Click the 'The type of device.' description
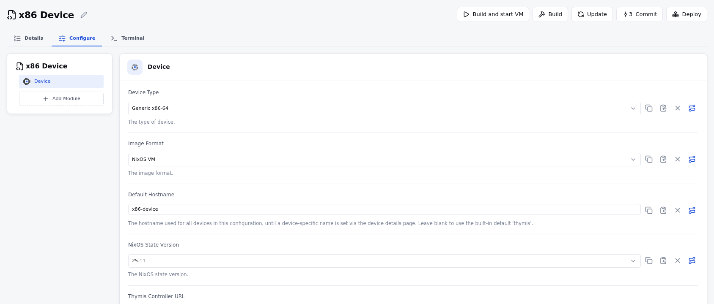The height and width of the screenshot is (304, 714). [x=151, y=122]
